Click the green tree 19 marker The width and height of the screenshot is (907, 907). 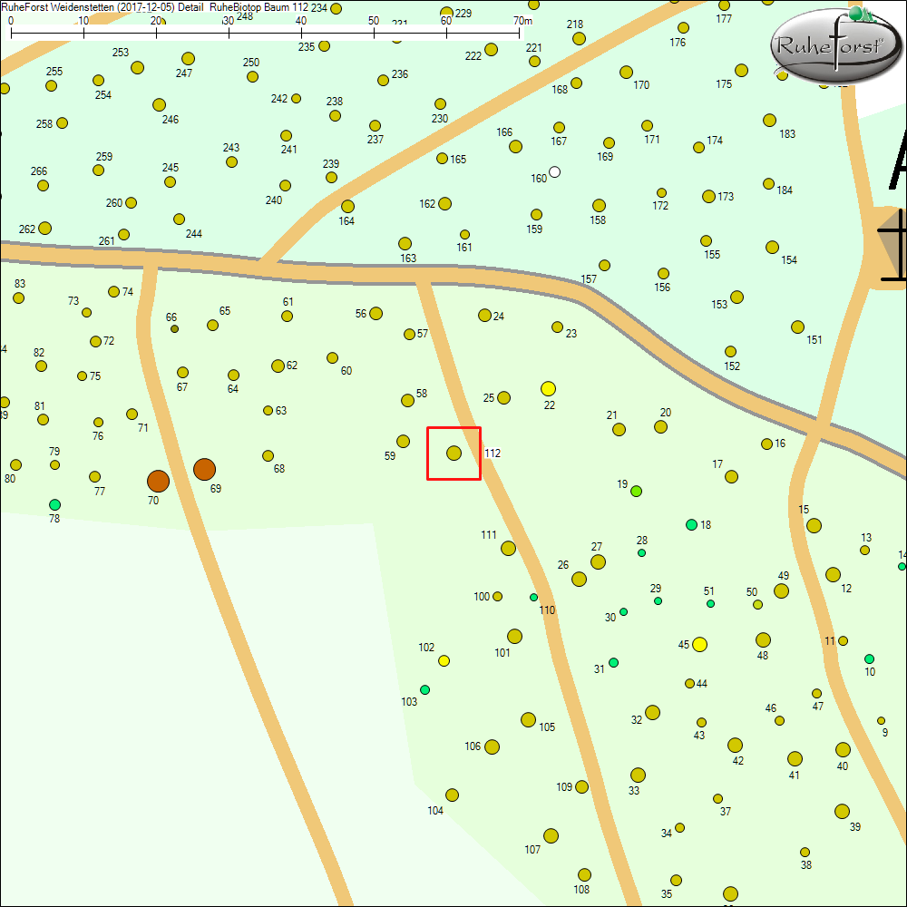tap(637, 491)
